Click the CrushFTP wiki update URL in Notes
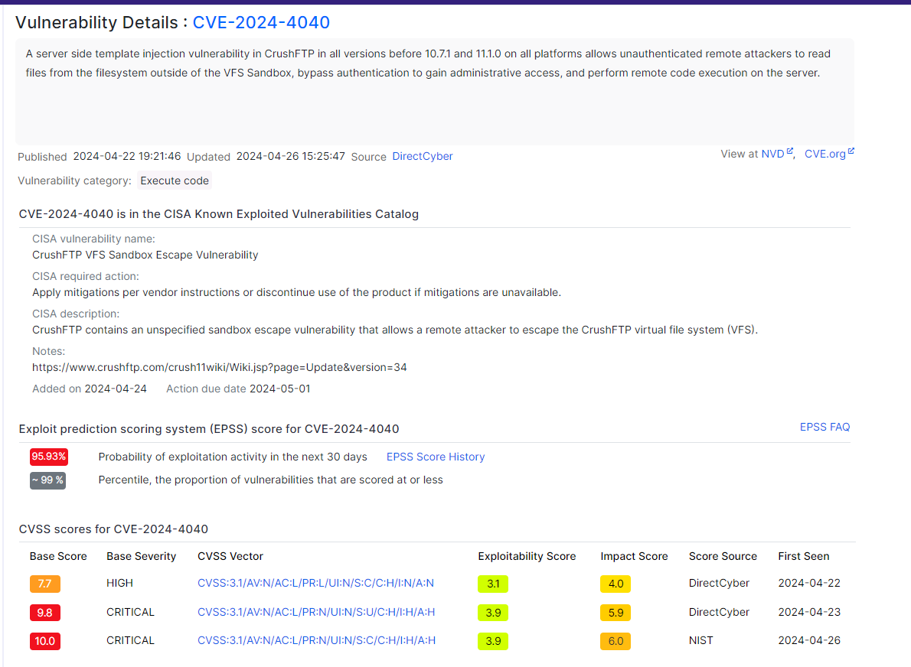This screenshot has width=911, height=667. pos(218,366)
